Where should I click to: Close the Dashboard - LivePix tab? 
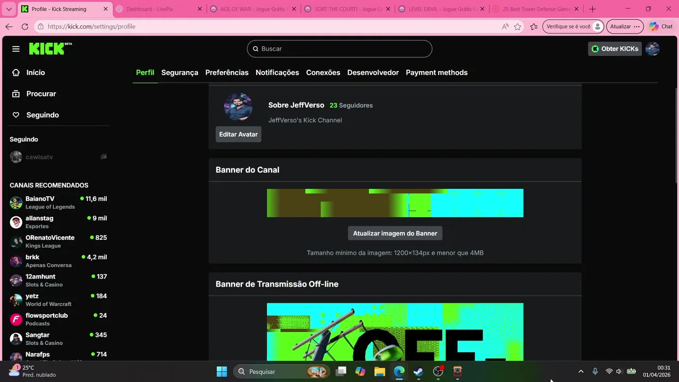point(199,9)
